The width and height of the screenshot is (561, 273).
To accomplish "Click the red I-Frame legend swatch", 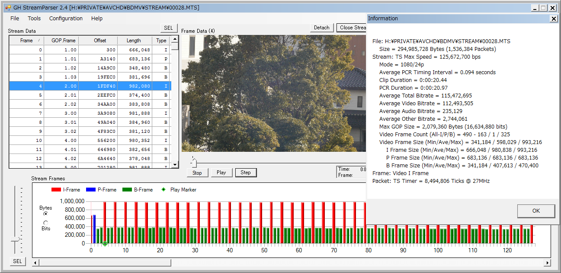I will click(57, 190).
